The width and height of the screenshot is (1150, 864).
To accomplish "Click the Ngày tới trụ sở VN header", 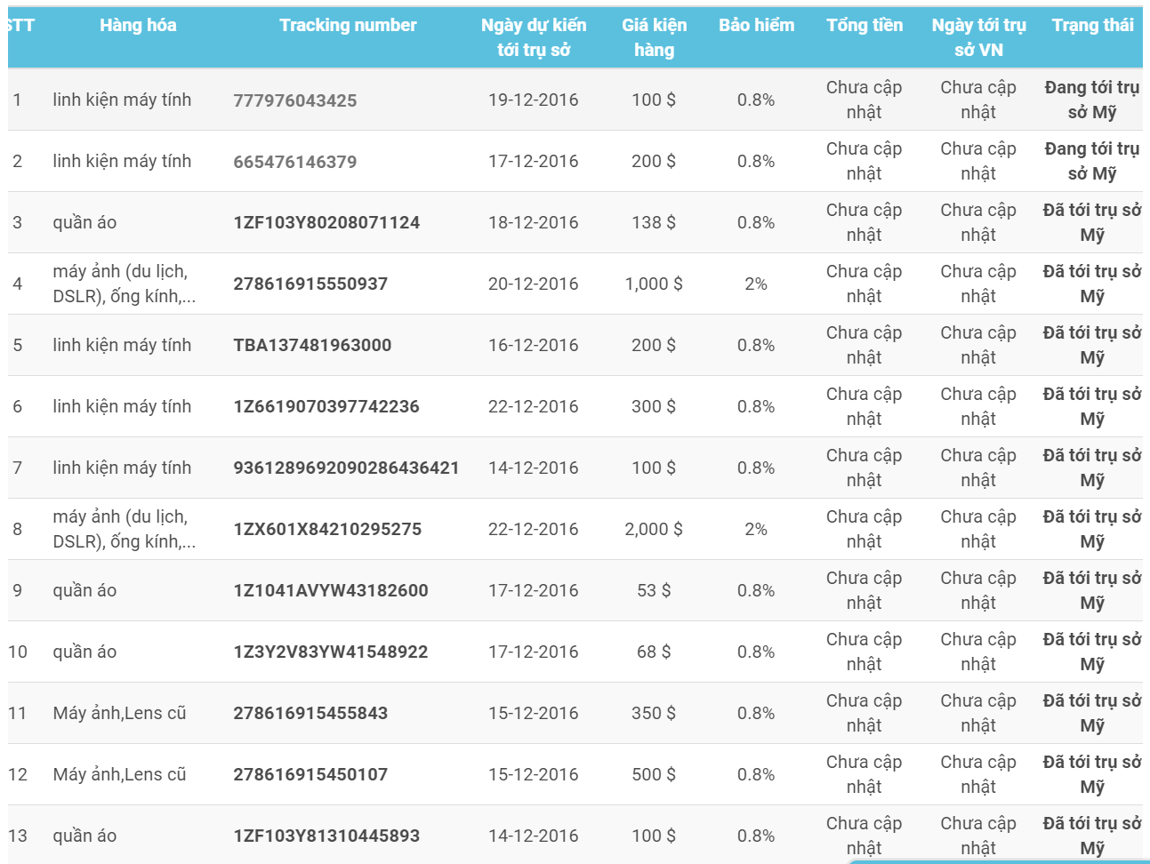I will coord(978,37).
